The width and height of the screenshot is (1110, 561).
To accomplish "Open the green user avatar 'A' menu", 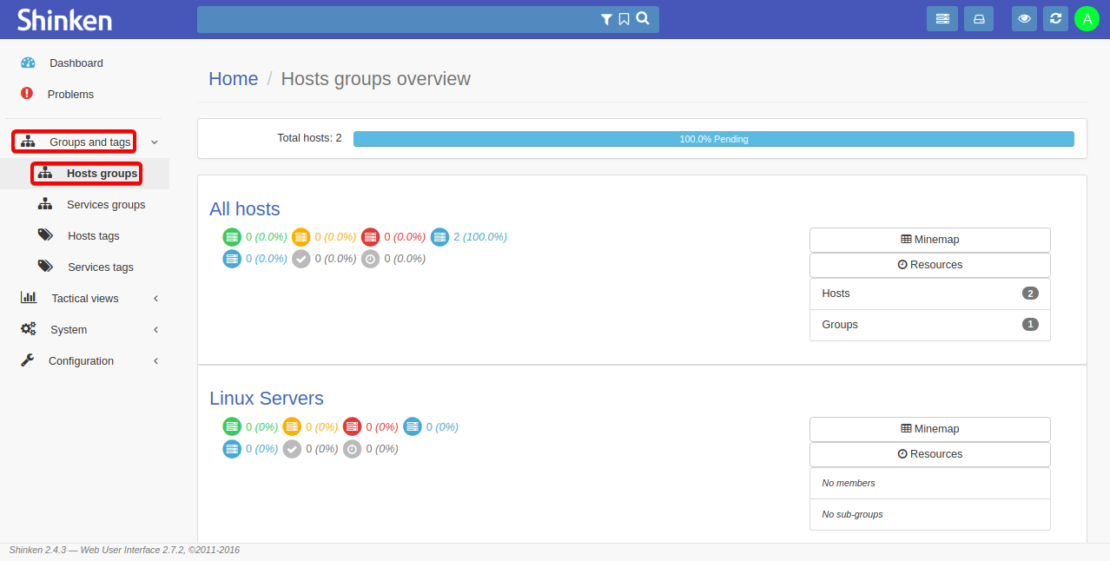I will click(1087, 18).
